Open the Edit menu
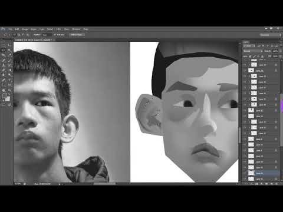Image resolution: width=283 pixels, height=212 pixels. click(17, 29)
